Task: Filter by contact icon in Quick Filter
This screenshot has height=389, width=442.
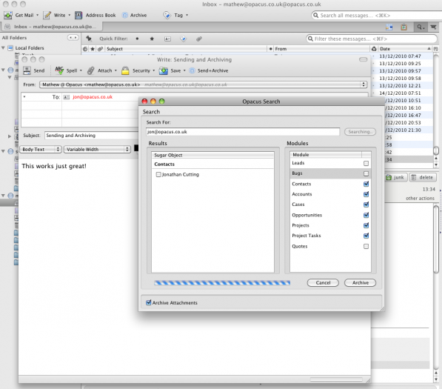Action: (x=167, y=39)
